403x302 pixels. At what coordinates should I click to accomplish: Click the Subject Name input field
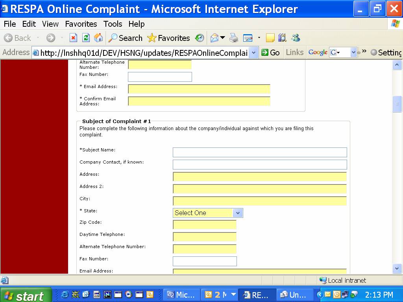click(x=260, y=152)
